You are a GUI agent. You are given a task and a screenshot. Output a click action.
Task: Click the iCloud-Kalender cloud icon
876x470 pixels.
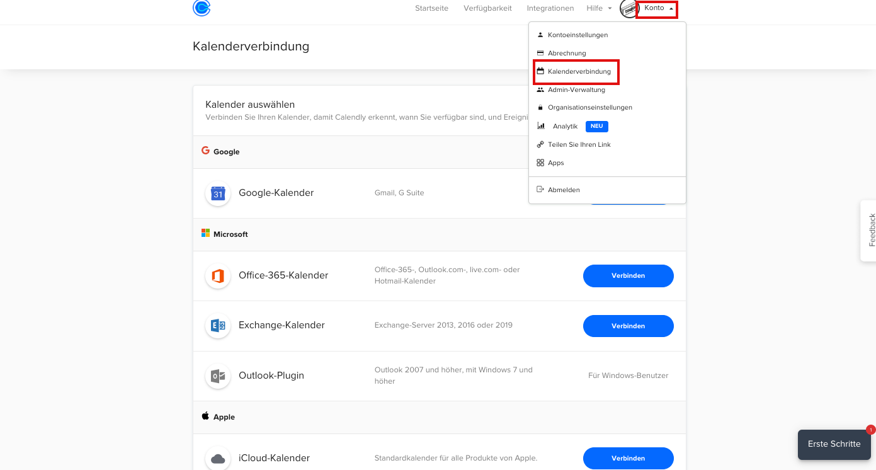click(x=218, y=458)
